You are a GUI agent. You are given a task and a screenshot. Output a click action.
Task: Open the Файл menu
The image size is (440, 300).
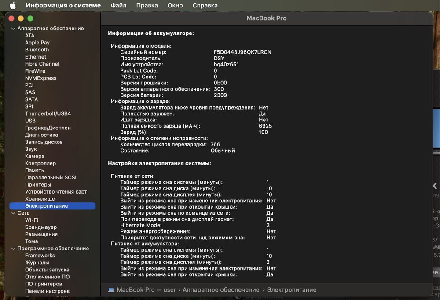(x=118, y=5)
